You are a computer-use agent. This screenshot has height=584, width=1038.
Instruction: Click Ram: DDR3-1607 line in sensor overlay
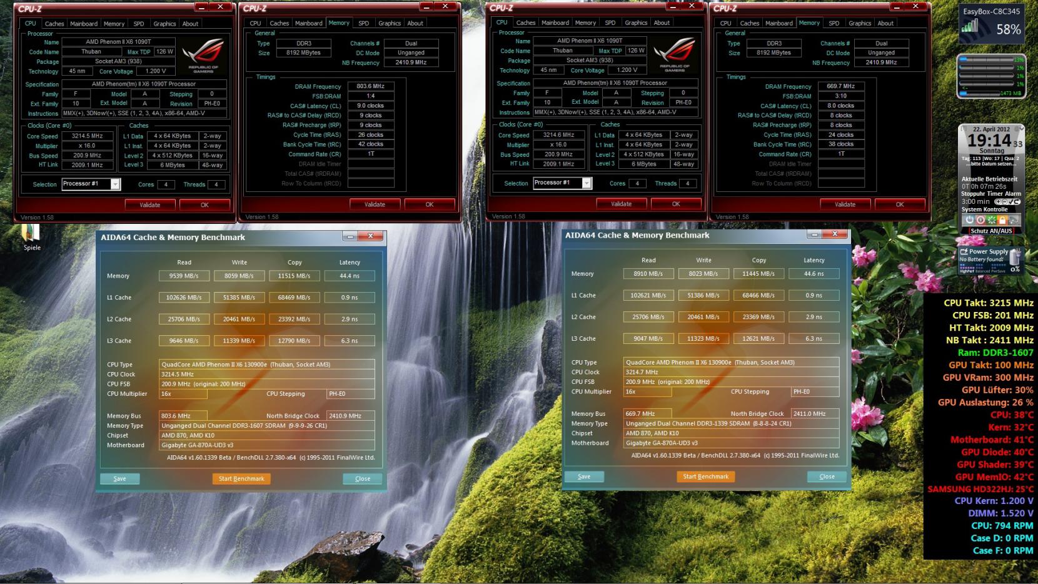click(995, 353)
